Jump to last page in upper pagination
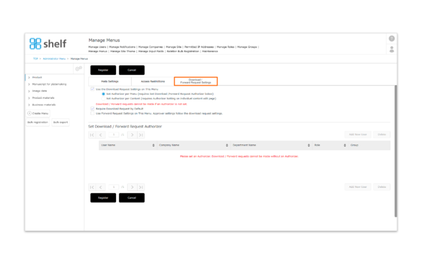 tap(141, 135)
